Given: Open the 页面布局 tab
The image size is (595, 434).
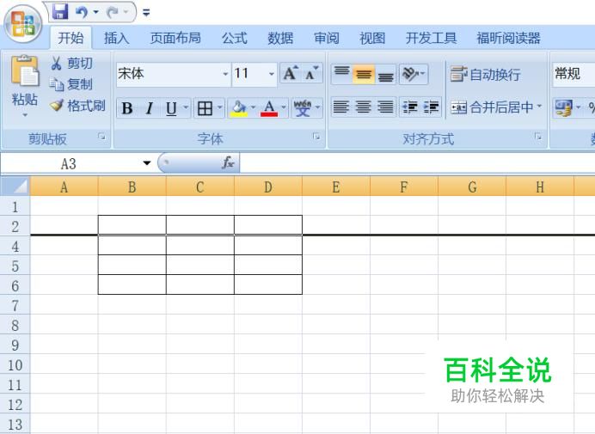Looking at the screenshot, I should pos(175,38).
